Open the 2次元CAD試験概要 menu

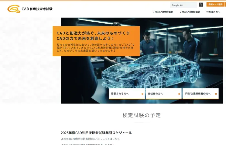click(190, 12)
